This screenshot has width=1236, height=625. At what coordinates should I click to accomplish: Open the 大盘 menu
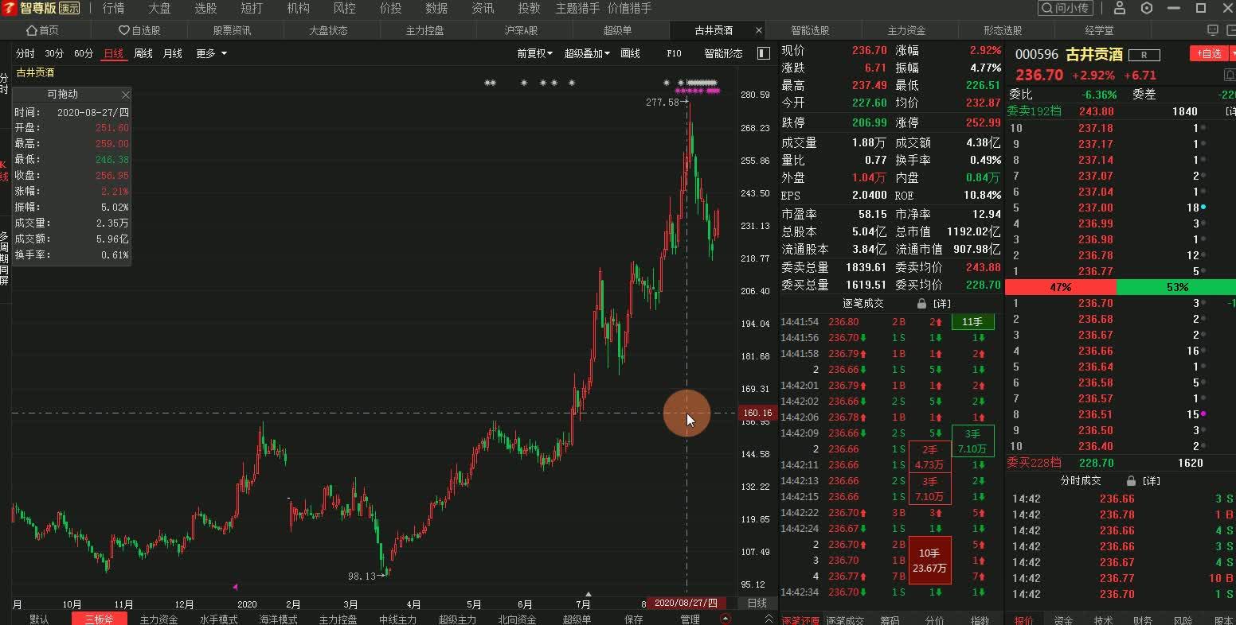pos(159,8)
